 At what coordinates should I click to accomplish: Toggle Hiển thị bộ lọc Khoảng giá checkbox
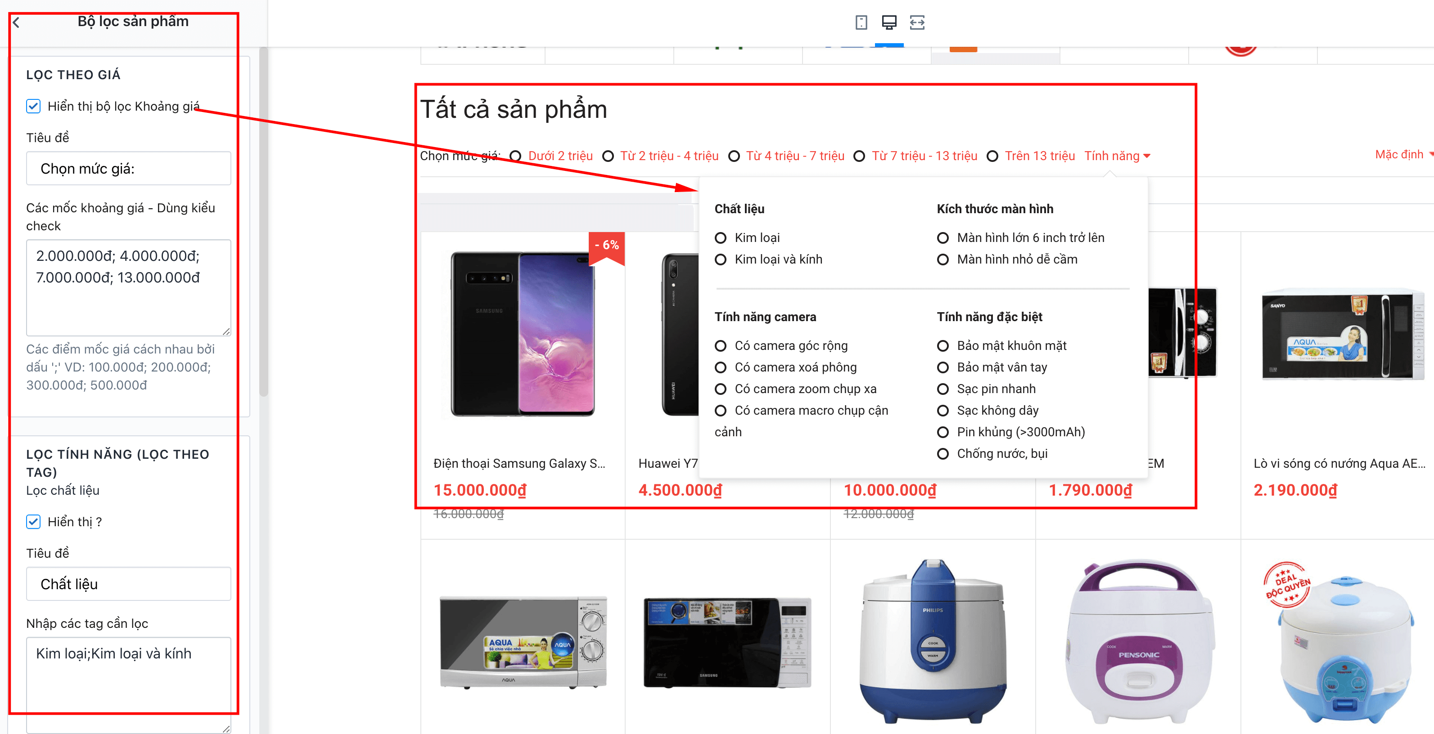click(33, 106)
